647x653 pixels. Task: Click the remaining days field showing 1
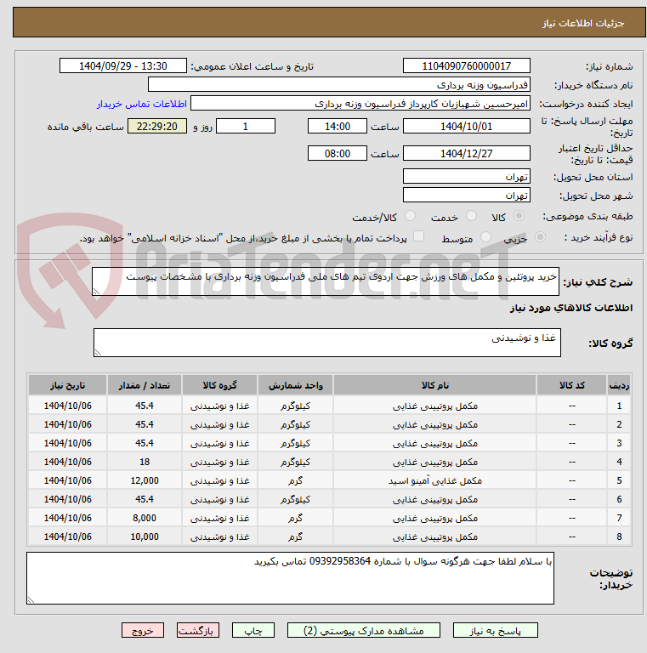click(246, 126)
